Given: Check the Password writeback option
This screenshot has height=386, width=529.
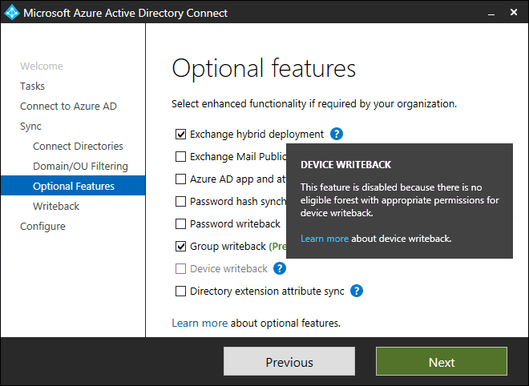Looking at the screenshot, I should pos(180,224).
